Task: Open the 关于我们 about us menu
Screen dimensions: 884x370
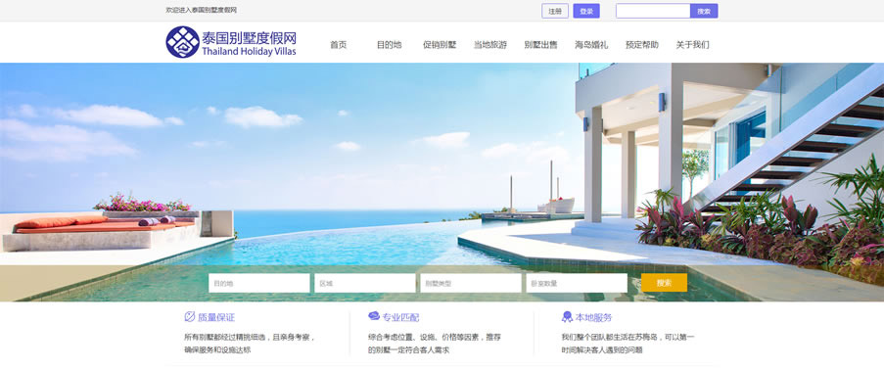Action: pos(692,45)
